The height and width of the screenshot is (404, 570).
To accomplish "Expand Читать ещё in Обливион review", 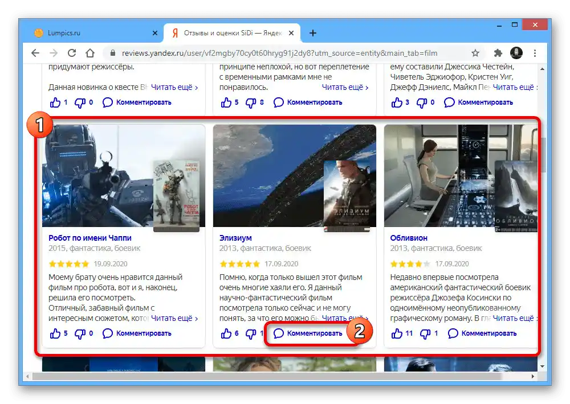I will (x=515, y=318).
